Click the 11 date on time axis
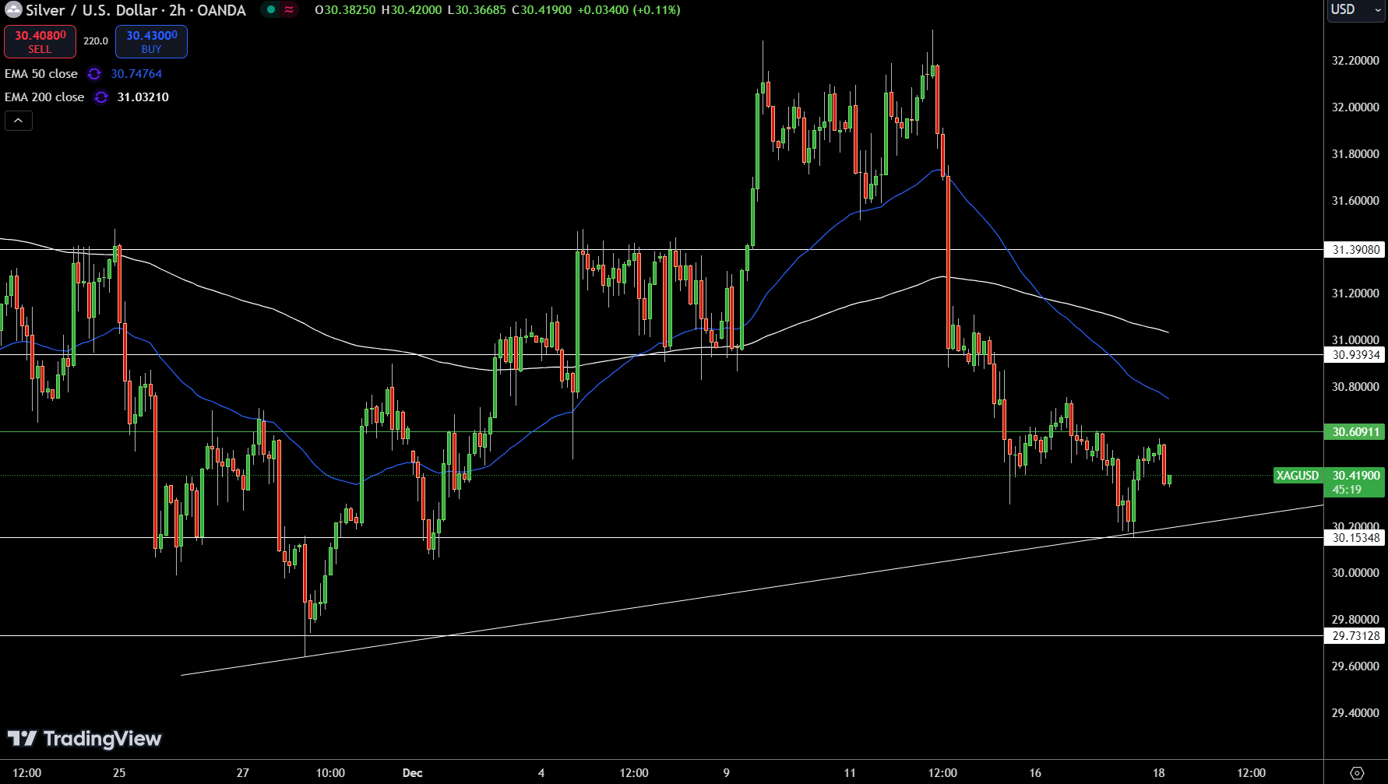Screen dimensions: 1388x784 850,773
